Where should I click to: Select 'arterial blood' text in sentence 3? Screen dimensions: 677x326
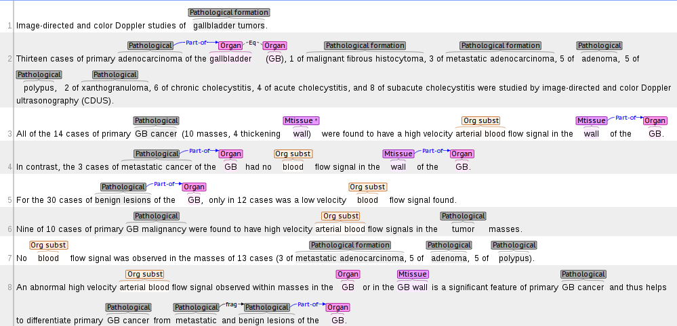pyautogui.click(x=480, y=134)
